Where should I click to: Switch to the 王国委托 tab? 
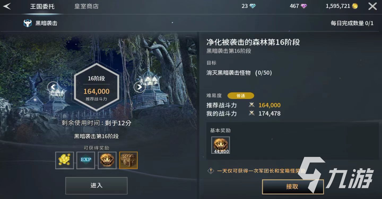[42, 6]
